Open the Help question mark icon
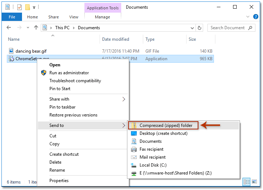Image resolution: width=263 pixels, height=190 pixels. tap(256, 17)
